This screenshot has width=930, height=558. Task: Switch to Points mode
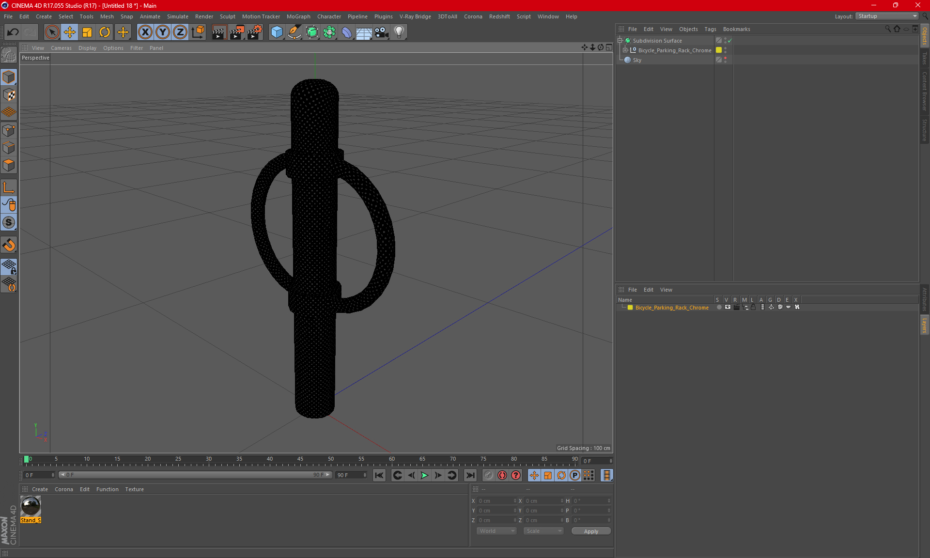pyautogui.click(x=9, y=130)
